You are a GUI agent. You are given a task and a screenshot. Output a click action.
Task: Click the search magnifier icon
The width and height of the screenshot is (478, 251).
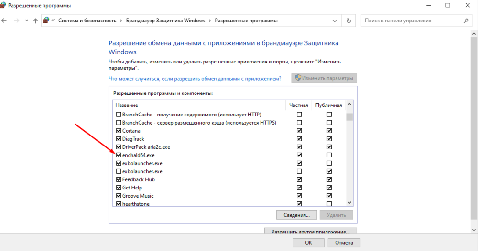(466, 21)
